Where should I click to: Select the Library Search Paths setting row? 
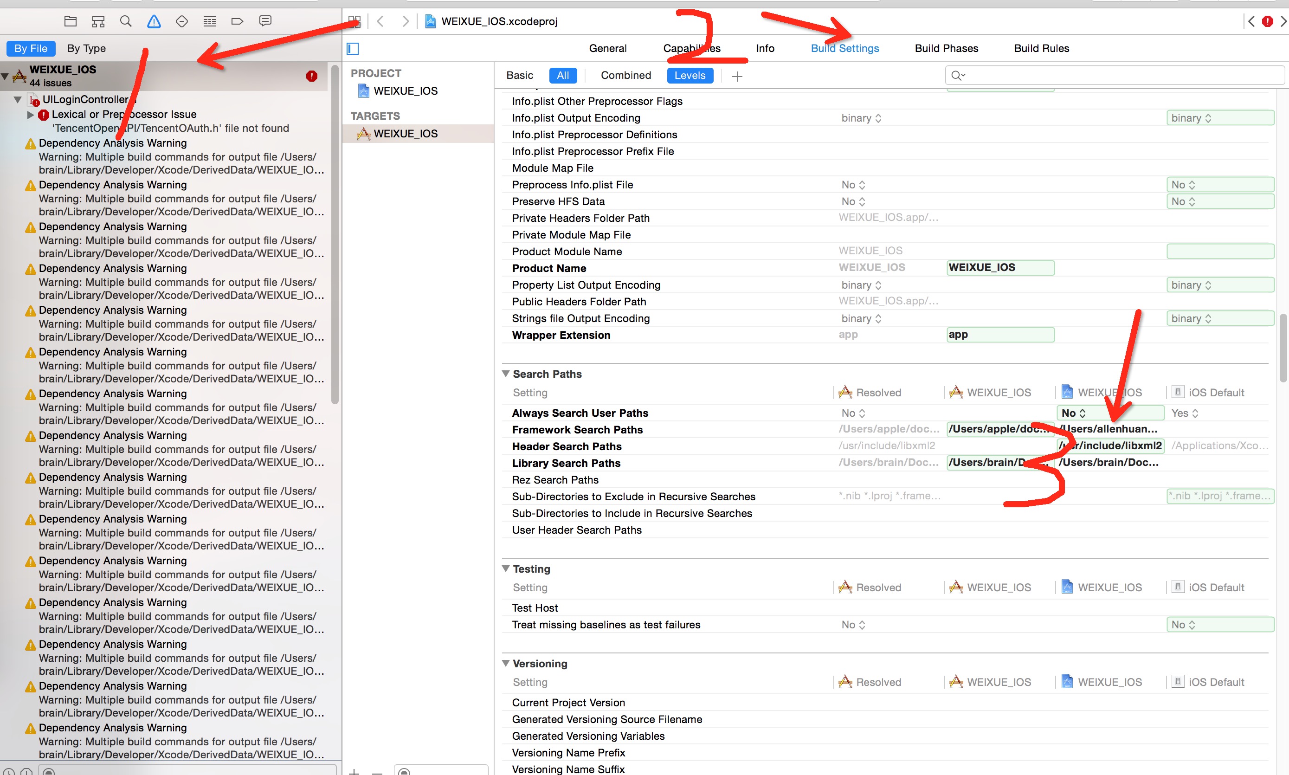tap(885, 463)
